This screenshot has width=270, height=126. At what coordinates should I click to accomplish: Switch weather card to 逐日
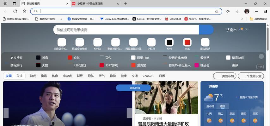pyautogui.click(x=223, y=106)
